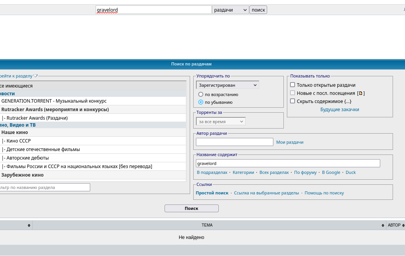The image size is (405, 256).
Task: Toggle the 'Новые с посл. посещения' checkbox
Action: 292,93
